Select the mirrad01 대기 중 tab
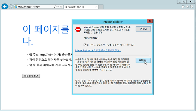This screenshot has height=111, width=196. tap(81, 7)
